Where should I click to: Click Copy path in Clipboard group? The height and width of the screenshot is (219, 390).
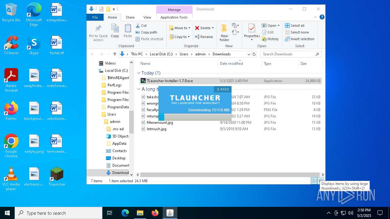(x=146, y=32)
